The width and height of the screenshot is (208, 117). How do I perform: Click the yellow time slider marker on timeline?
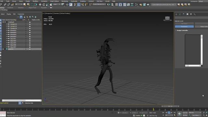[153, 109]
